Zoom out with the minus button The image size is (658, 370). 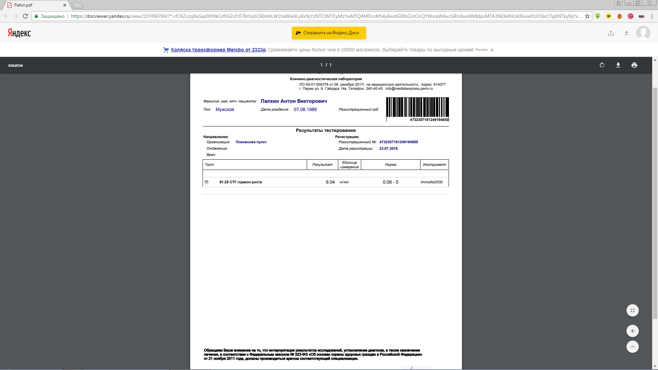633,347
